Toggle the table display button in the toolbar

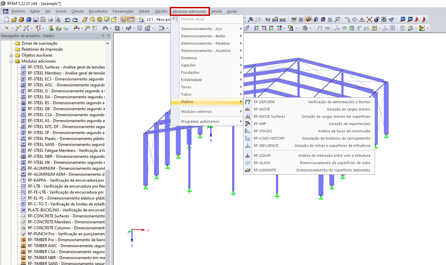pyautogui.click(x=131, y=20)
